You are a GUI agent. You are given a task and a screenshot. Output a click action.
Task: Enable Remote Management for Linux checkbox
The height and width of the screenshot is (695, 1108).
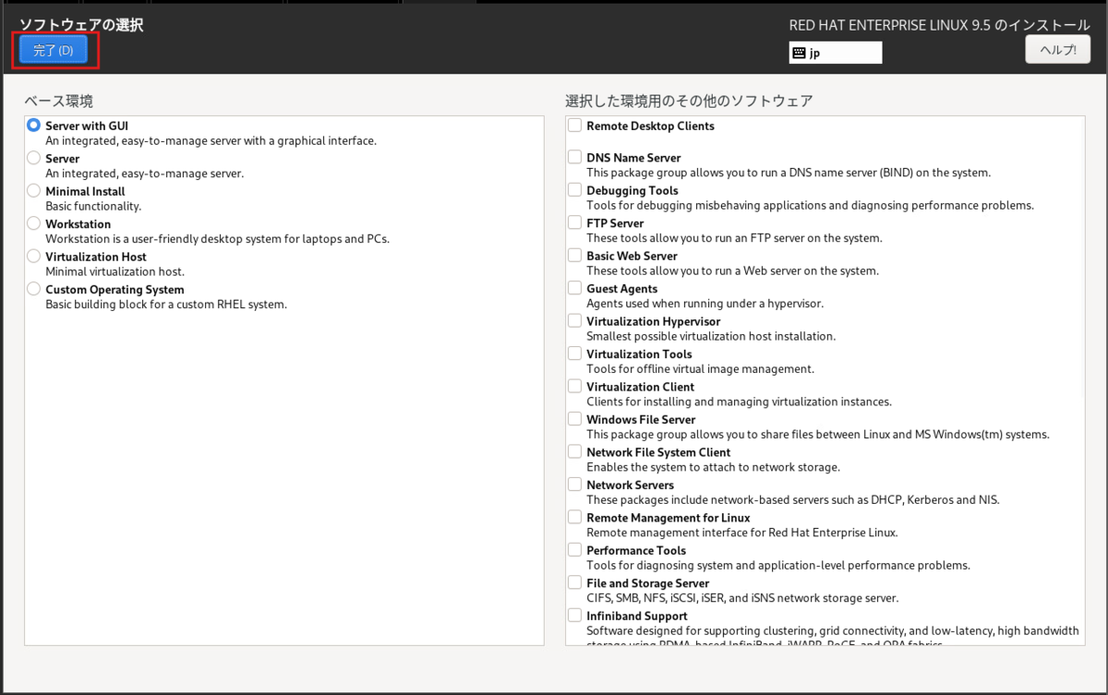574,517
